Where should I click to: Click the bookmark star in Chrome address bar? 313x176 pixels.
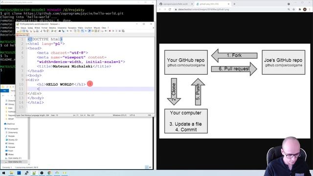point(293,9)
